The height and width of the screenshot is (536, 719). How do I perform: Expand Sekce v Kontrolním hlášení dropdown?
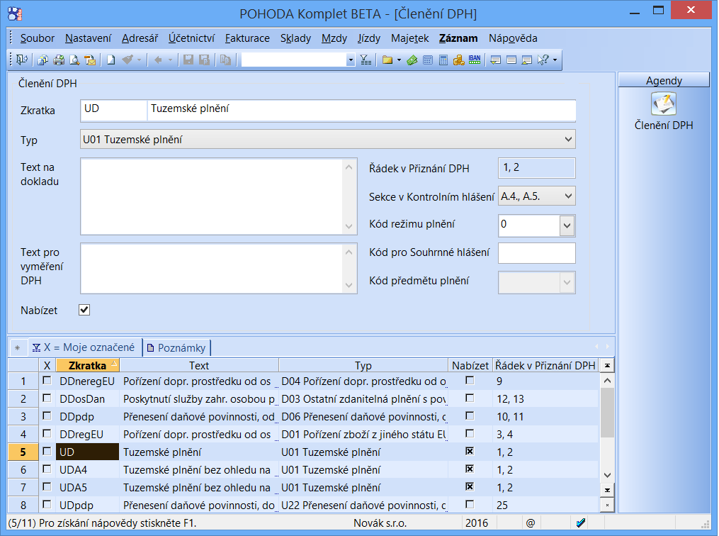(x=568, y=196)
